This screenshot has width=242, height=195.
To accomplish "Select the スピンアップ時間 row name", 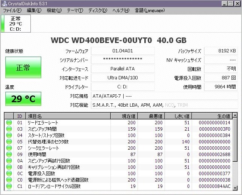I will pyautogui.click(x=42, y=129).
